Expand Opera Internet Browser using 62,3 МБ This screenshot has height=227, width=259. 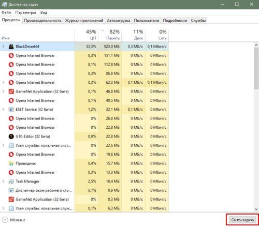pos(3,82)
